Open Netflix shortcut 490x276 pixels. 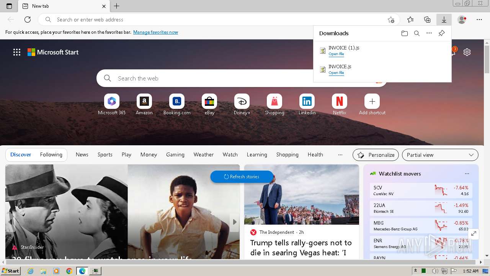340,104
